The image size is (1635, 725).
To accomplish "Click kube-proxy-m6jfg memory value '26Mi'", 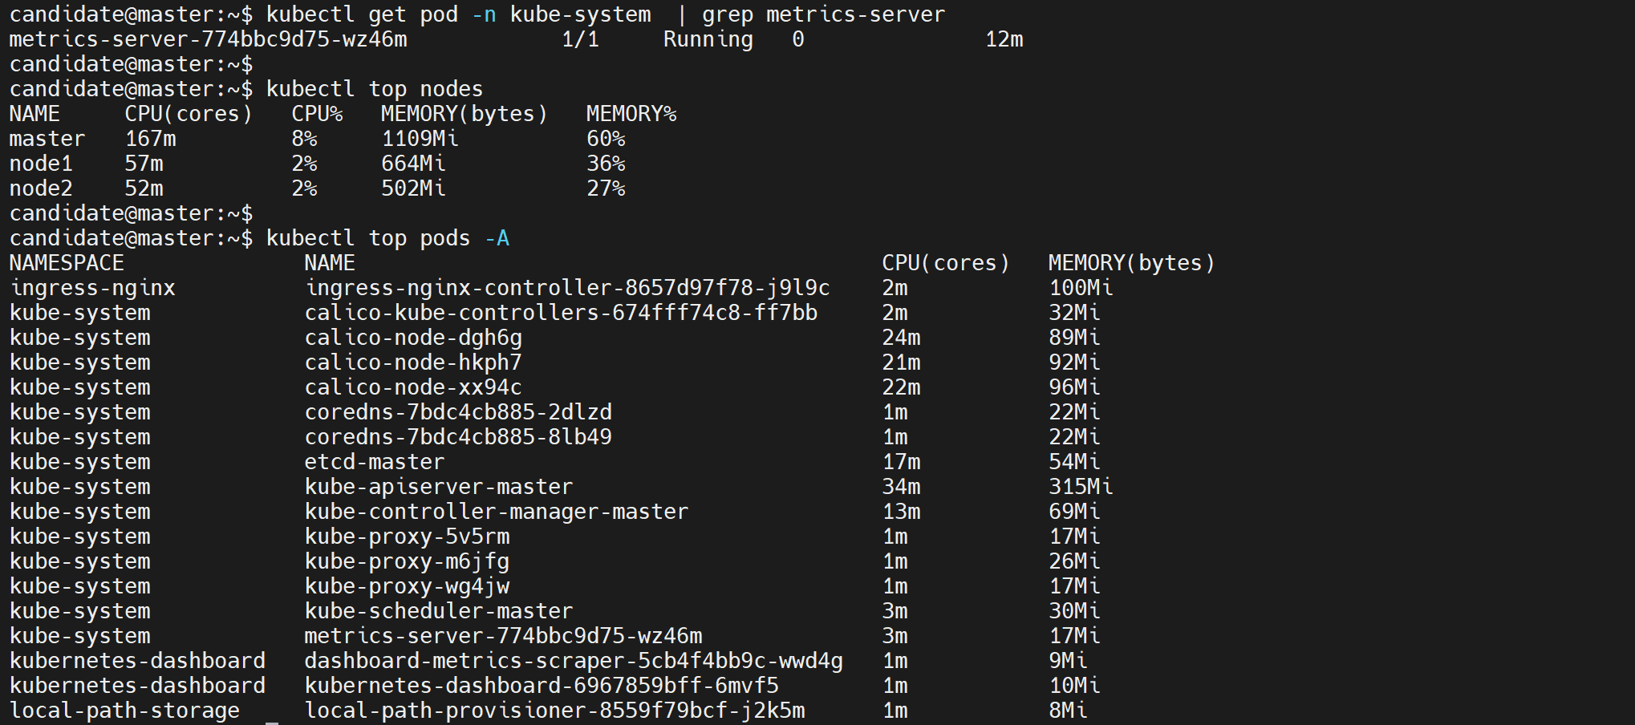I will [x=1075, y=561].
